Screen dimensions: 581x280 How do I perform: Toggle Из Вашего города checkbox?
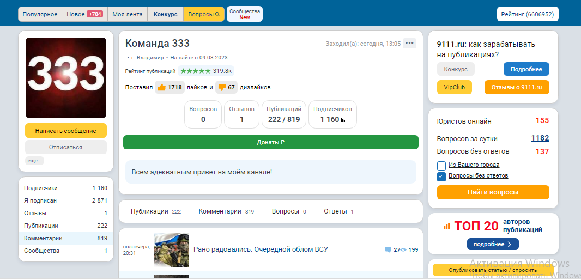coord(441,165)
